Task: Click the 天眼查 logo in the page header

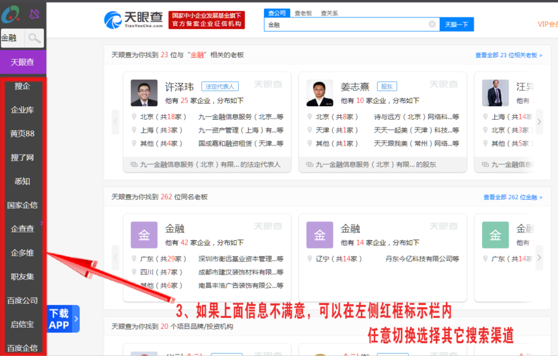Action: (x=134, y=20)
